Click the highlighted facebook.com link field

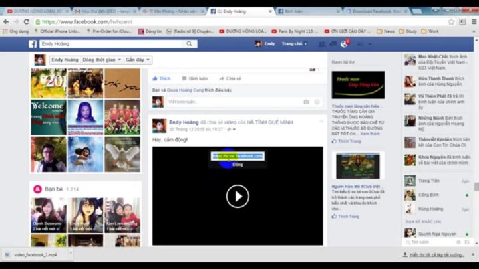(238, 156)
